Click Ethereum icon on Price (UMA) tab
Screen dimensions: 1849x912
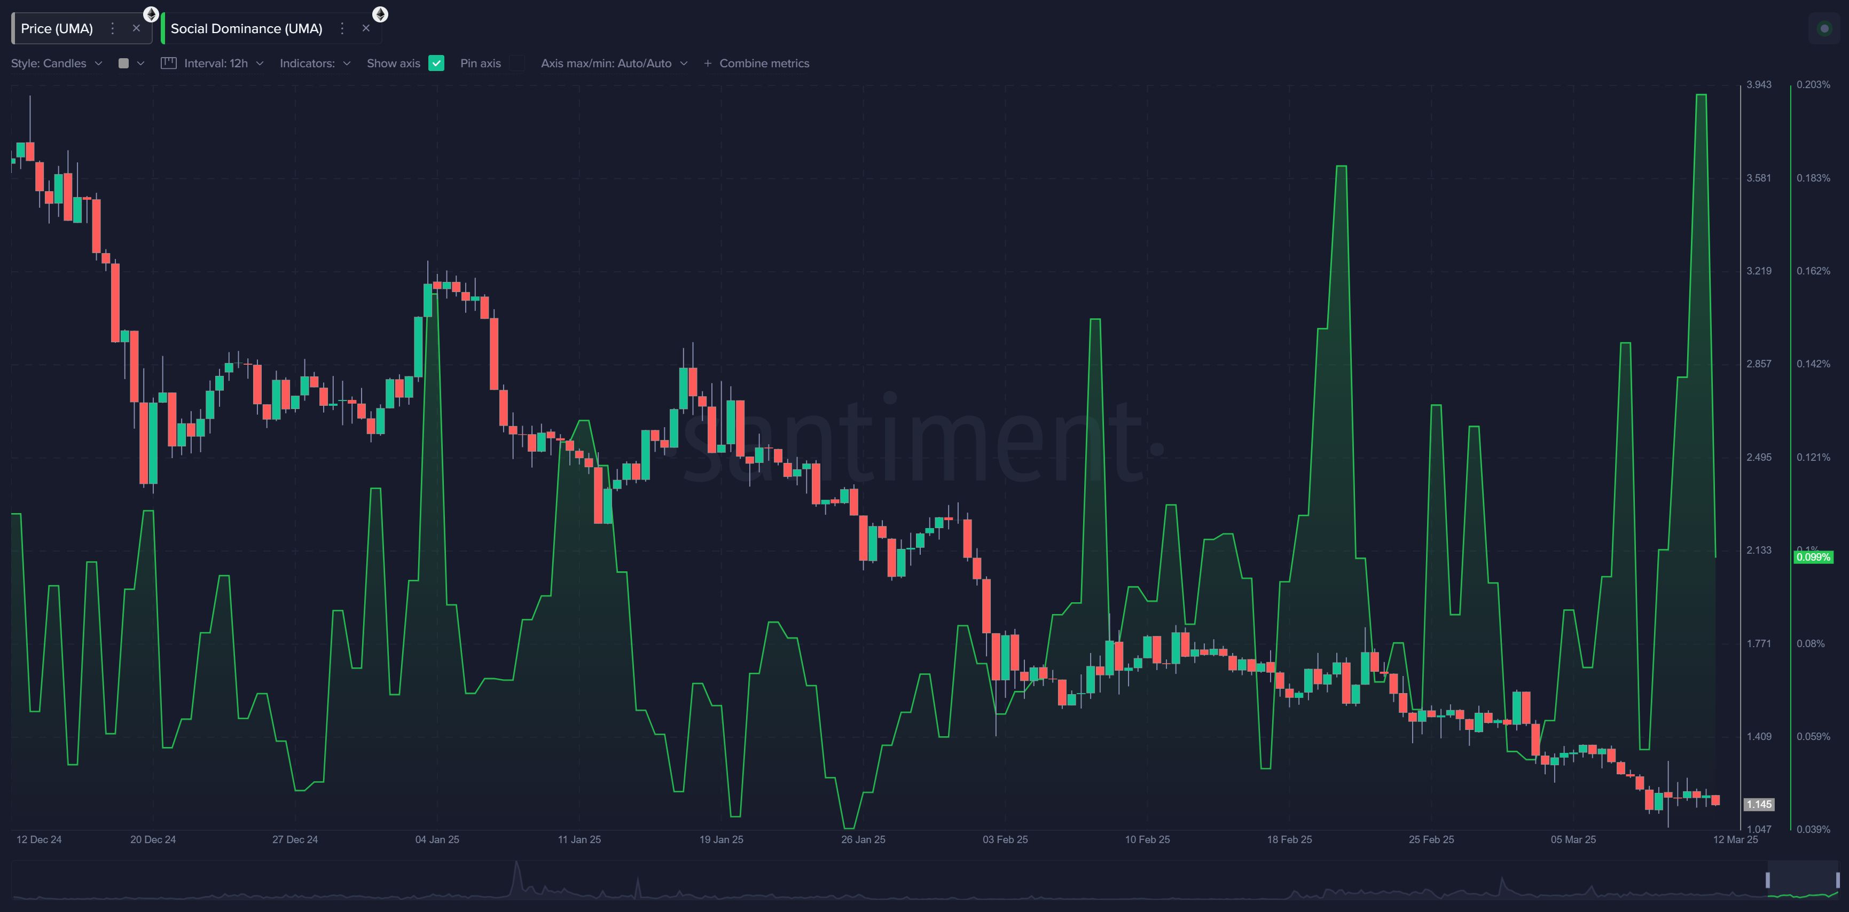tap(151, 14)
